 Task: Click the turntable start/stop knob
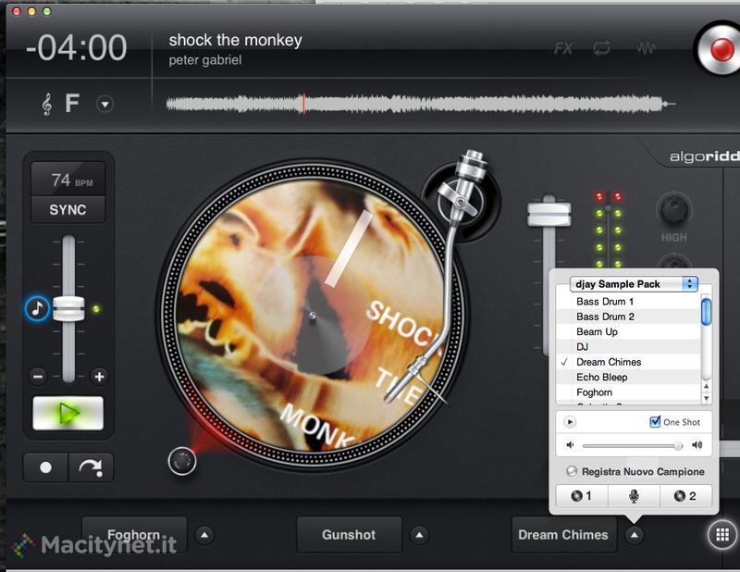pyautogui.click(x=182, y=461)
